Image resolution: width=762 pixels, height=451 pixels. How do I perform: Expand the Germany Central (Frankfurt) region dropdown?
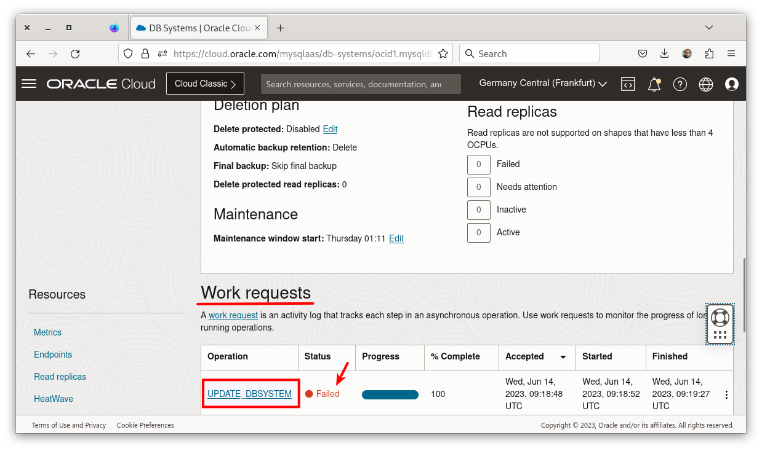click(x=542, y=84)
